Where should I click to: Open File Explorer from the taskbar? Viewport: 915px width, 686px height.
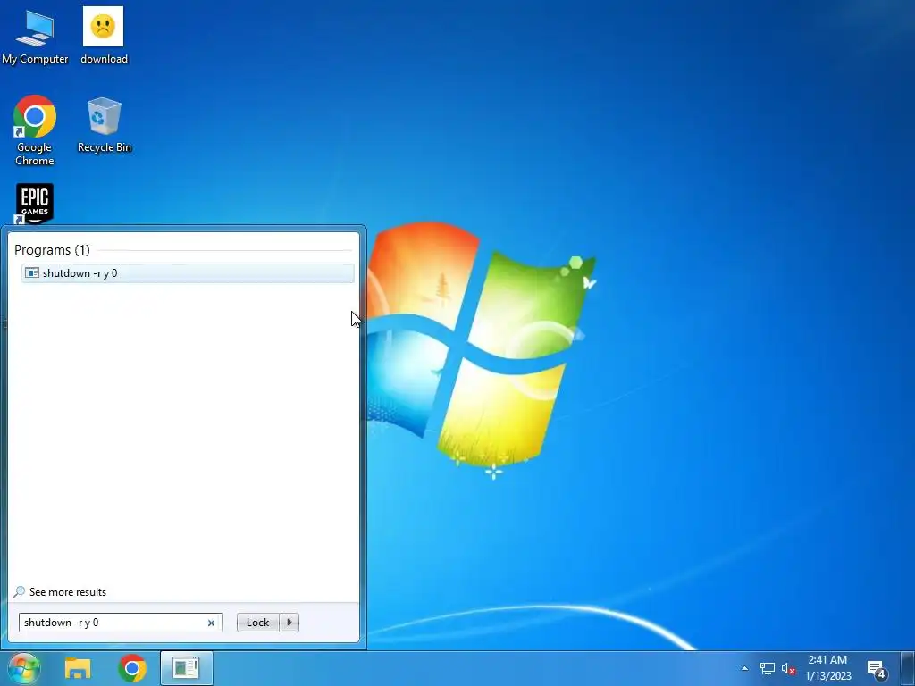click(78, 668)
